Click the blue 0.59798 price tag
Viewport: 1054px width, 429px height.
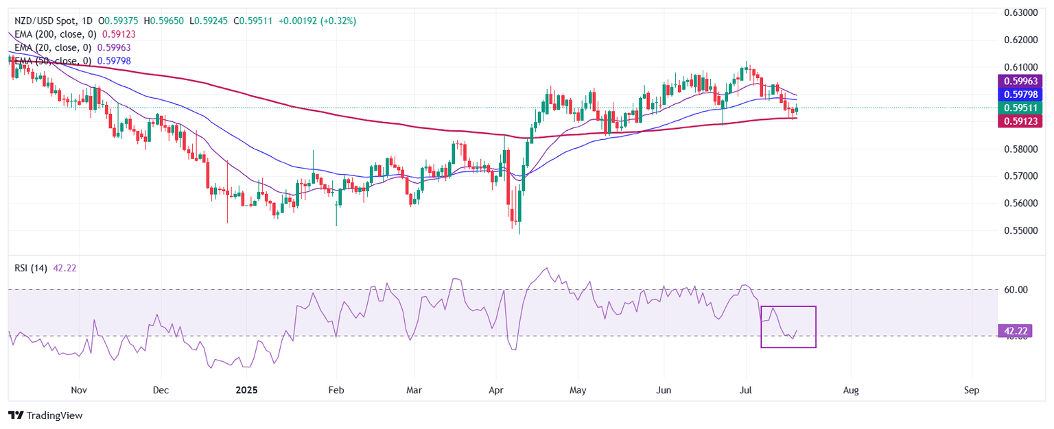pos(1018,94)
